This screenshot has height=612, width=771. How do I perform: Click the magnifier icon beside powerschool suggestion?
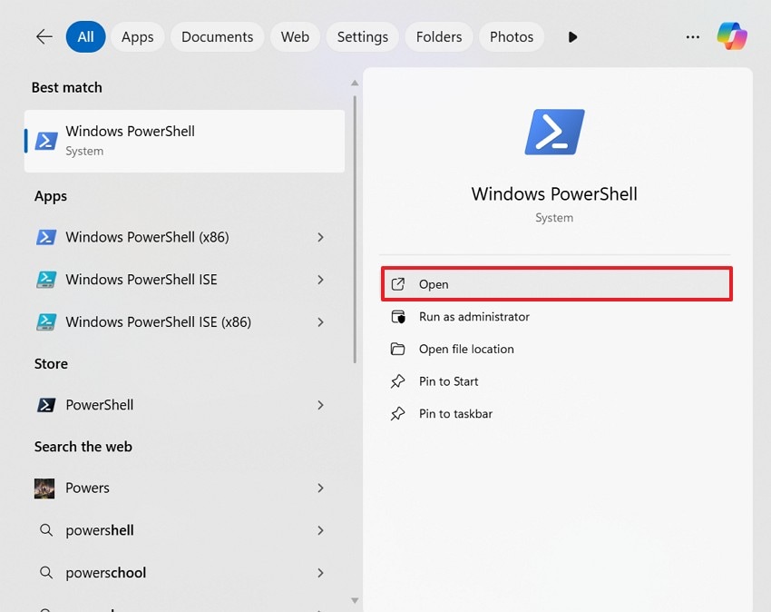[x=46, y=573]
